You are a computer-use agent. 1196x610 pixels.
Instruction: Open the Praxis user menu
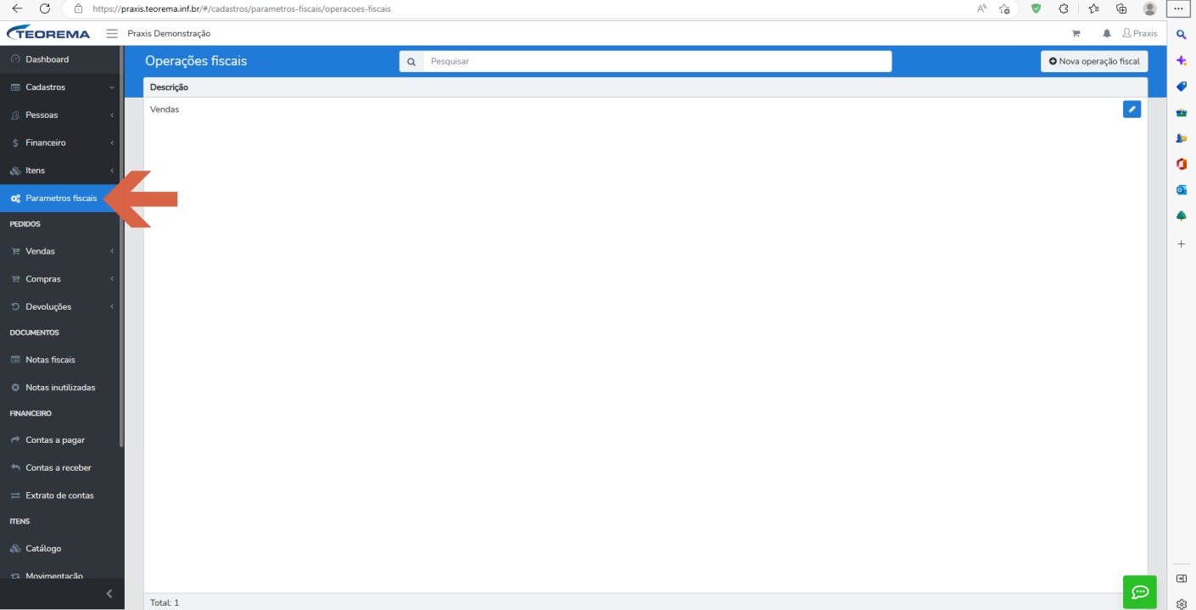point(1140,33)
